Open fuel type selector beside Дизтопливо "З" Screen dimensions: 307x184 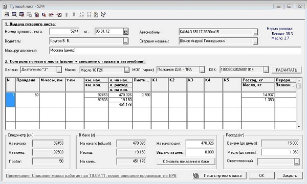click(59, 70)
